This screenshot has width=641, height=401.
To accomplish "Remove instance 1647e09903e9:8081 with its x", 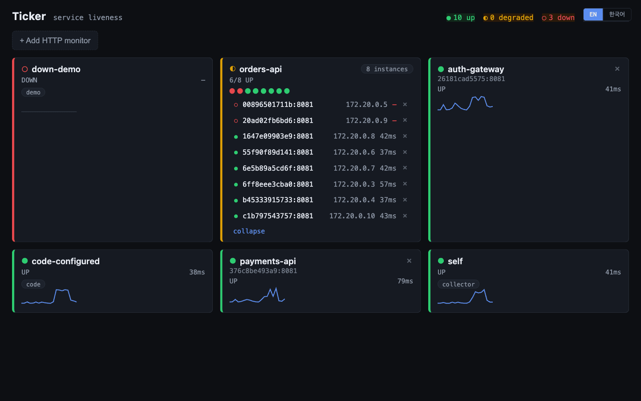I will 405,136.
